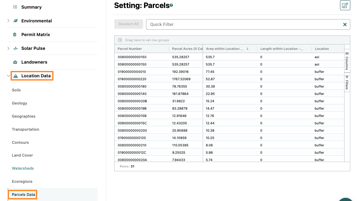Click the Permit Matrix clipboard icon
The image size is (357, 201).
coord(15,35)
